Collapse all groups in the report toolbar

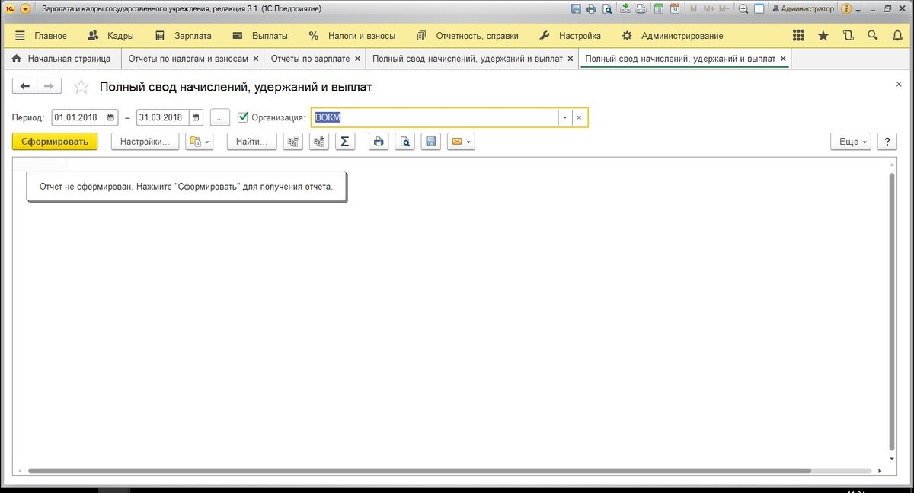293,142
